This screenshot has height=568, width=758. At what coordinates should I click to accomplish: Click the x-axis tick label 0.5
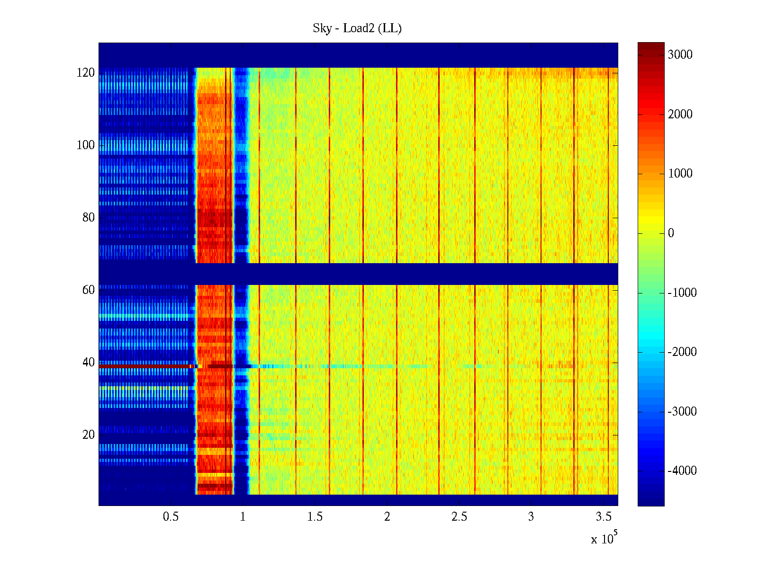coord(171,517)
